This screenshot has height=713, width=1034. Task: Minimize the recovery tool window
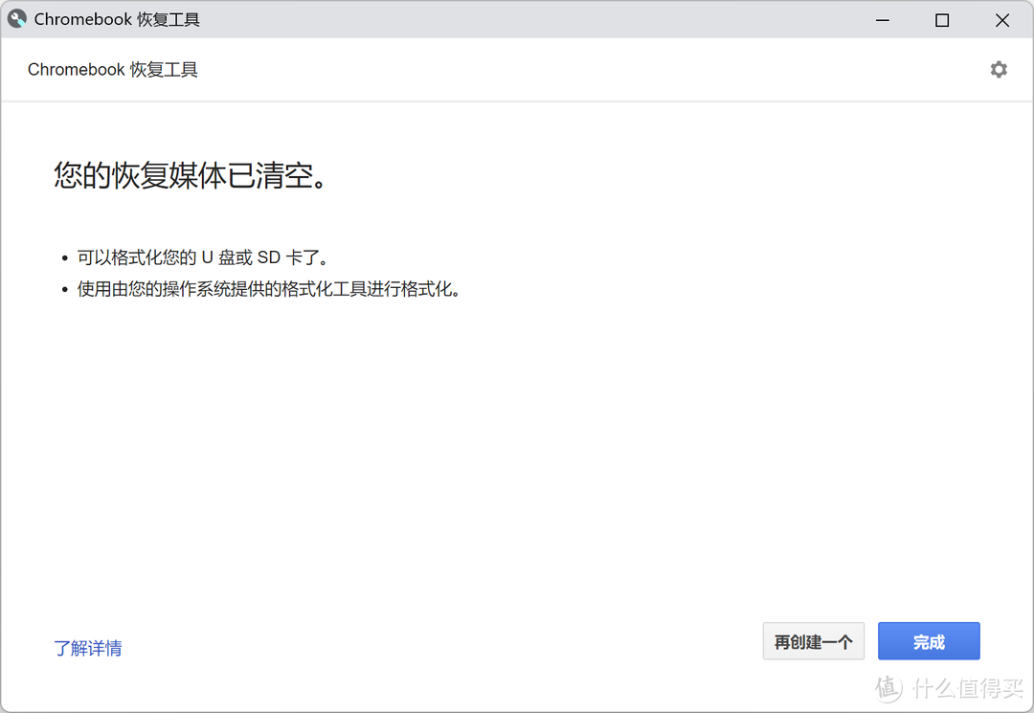[882, 19]
